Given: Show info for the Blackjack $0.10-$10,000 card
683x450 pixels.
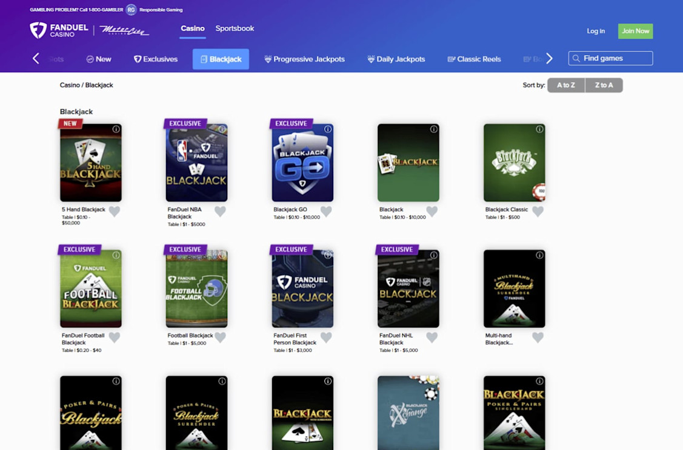Looking at the screenshot, I should tap(433, 129).
